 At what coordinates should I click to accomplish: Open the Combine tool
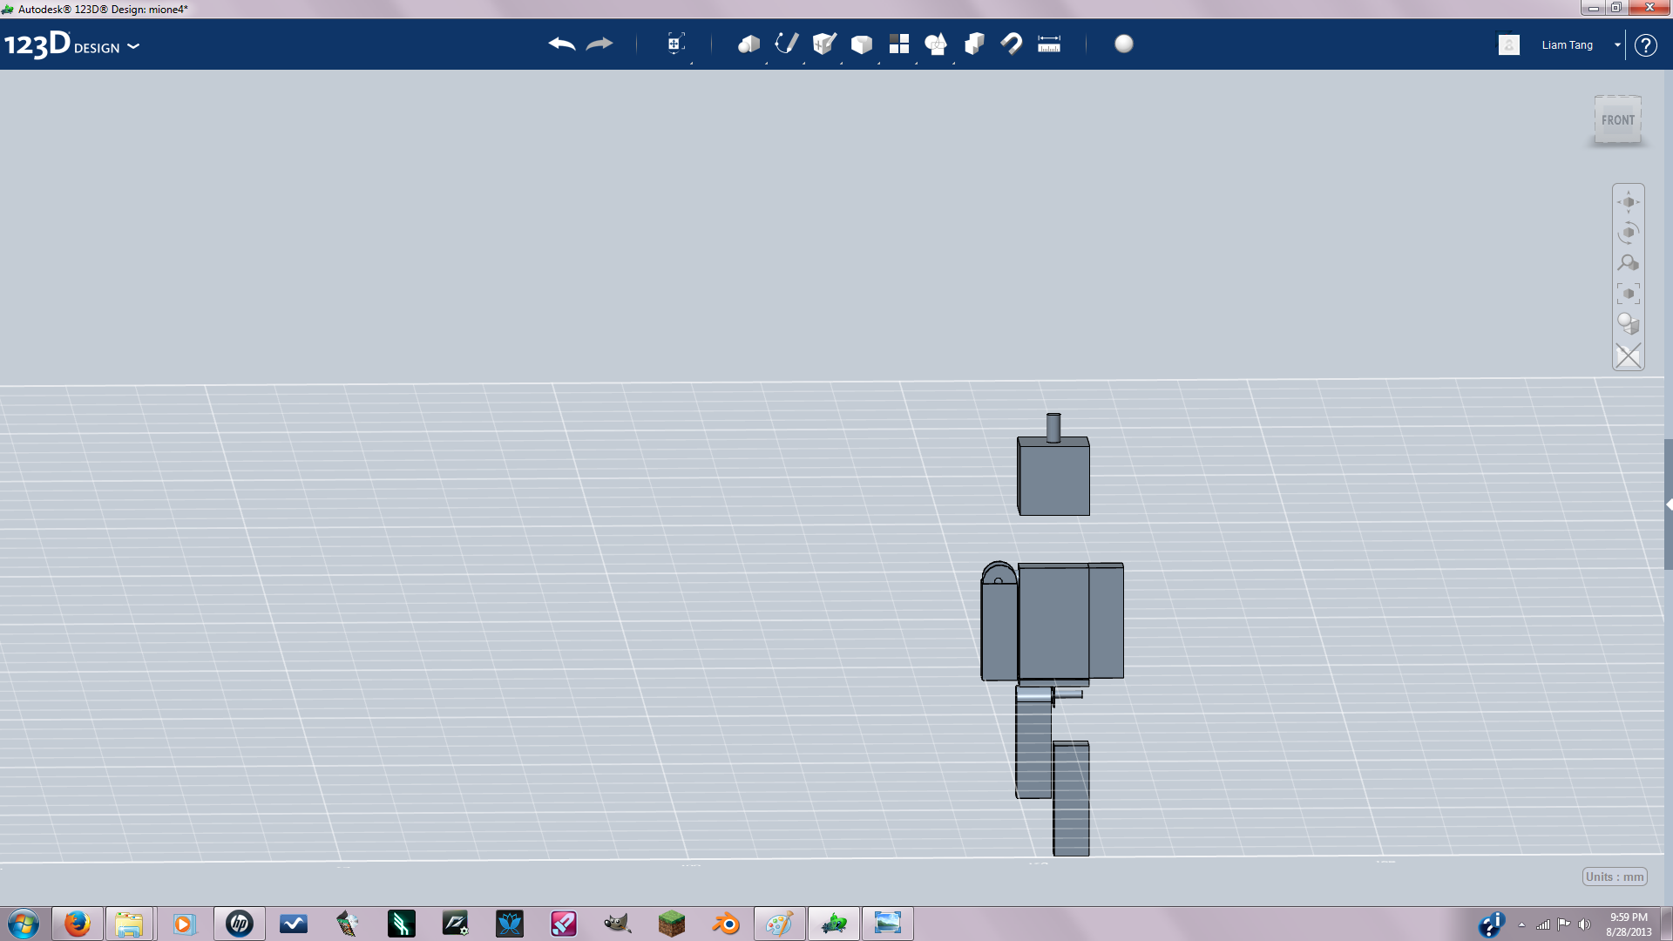tap(974, 44)
